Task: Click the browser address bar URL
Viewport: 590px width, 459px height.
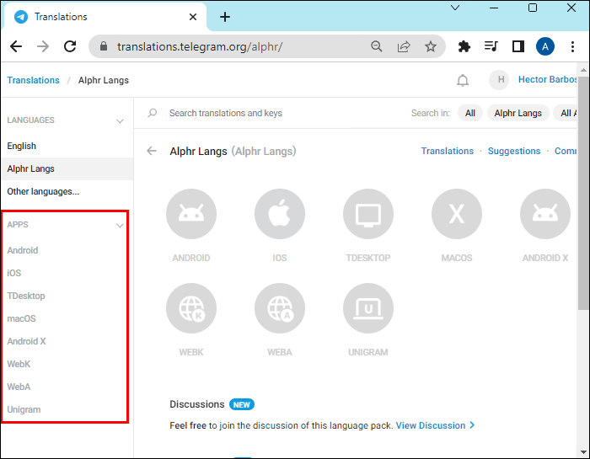Action: 200,46
